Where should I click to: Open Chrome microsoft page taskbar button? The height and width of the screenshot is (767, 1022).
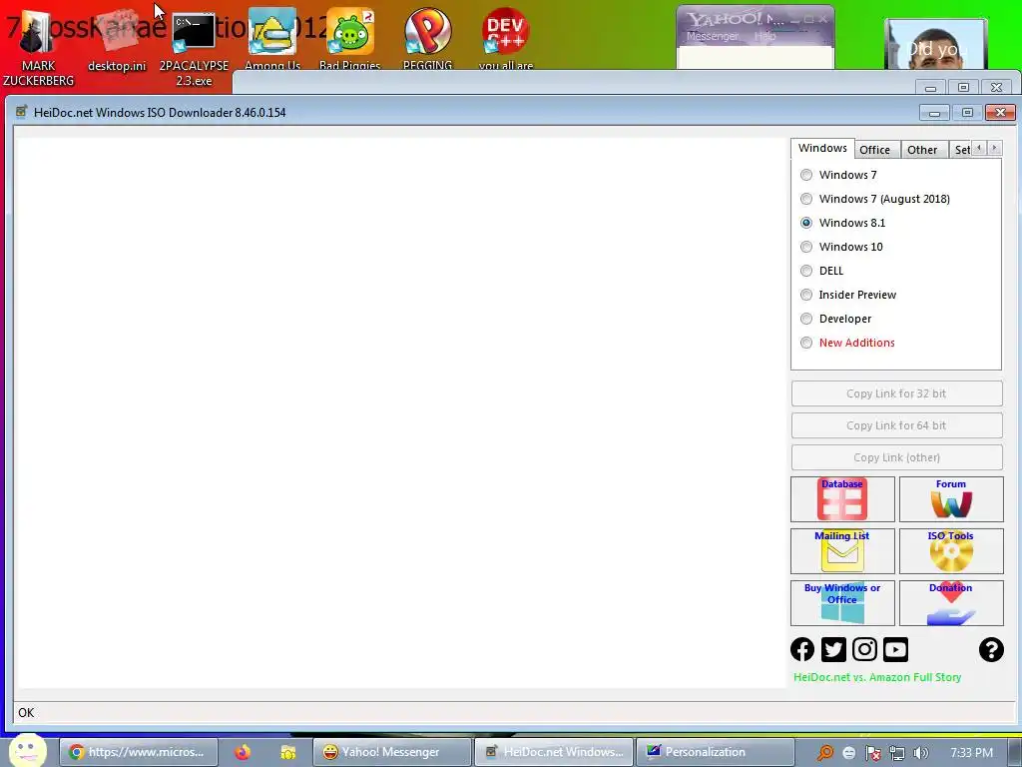139,752
